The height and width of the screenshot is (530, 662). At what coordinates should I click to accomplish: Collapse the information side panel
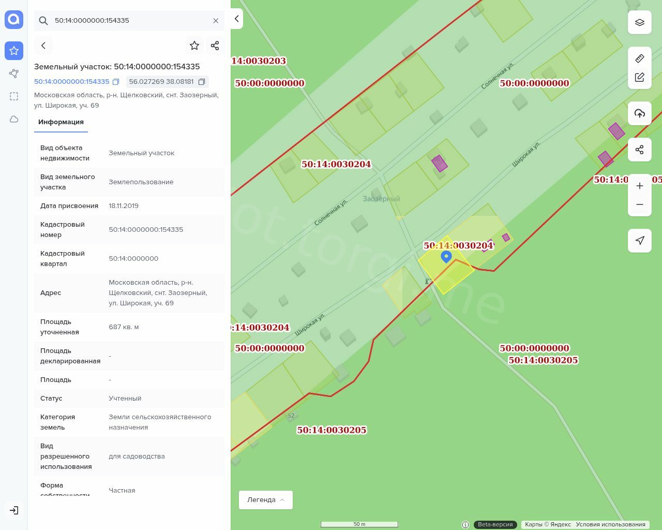point(236,19)
